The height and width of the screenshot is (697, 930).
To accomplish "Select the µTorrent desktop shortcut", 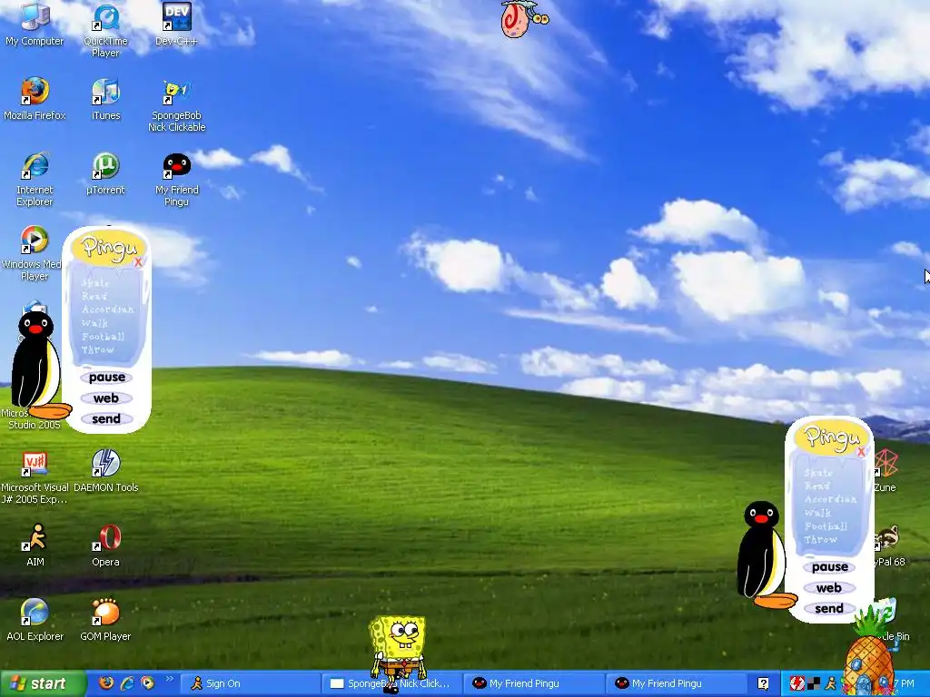I will (105, 173).
